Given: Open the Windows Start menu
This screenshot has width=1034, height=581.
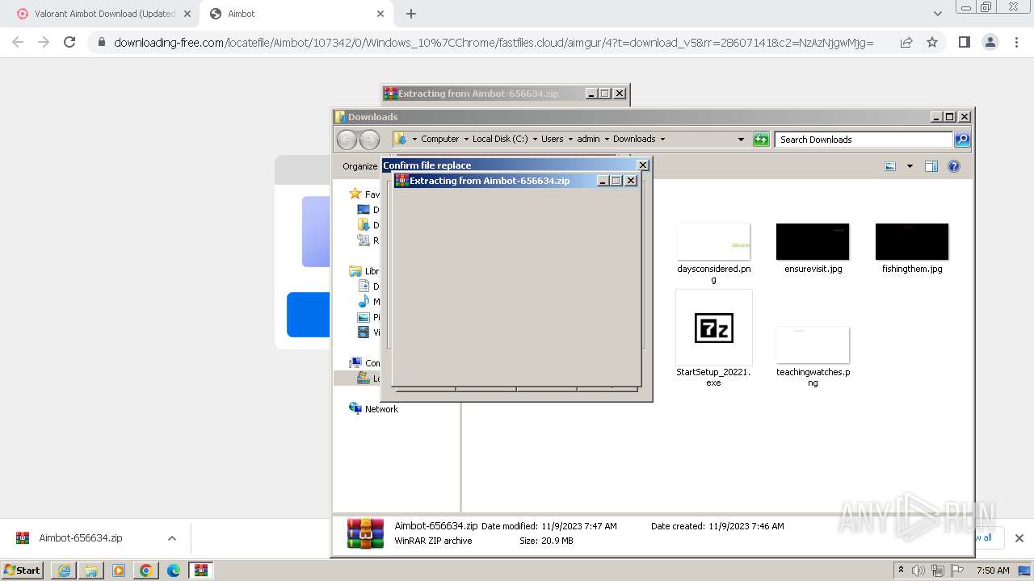Looking at the screenshot, I should click(23, 570).
